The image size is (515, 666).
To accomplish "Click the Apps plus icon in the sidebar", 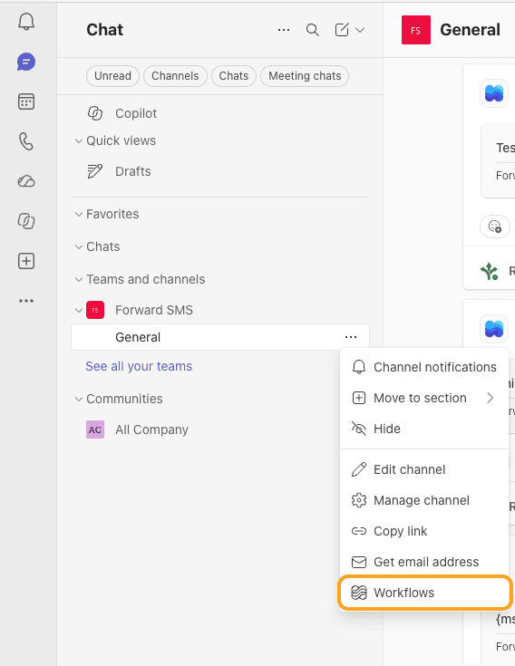I will coord(26,261).
